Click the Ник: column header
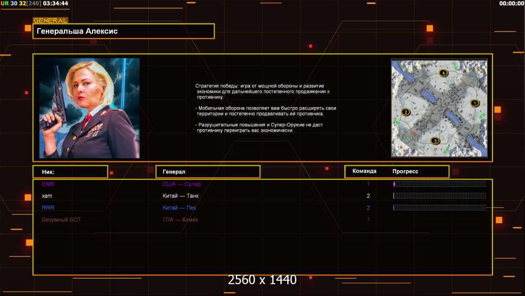This screenshot has width=525, height=296. pyautogui.click(x=70, y=172)
